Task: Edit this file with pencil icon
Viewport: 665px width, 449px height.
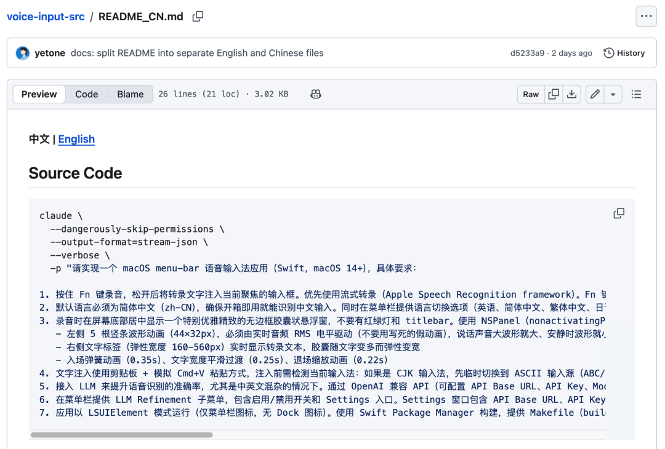Action: tap(595, 94)
